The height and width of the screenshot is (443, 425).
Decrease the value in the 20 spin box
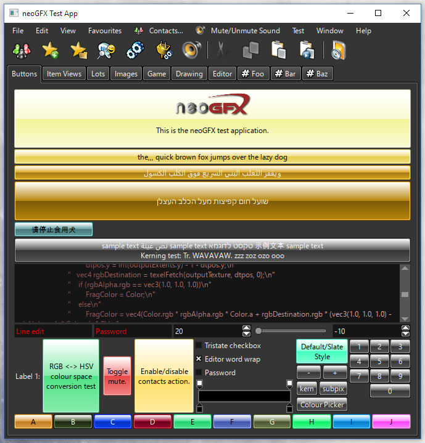tap(246, 334)
